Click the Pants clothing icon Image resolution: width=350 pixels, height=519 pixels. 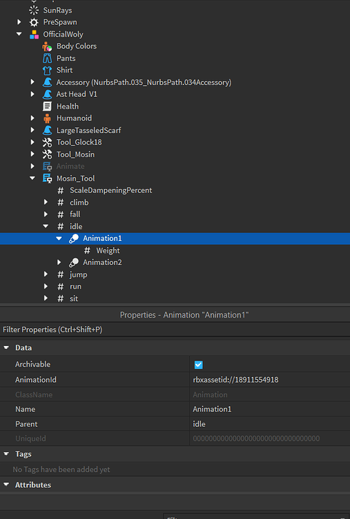47,58
